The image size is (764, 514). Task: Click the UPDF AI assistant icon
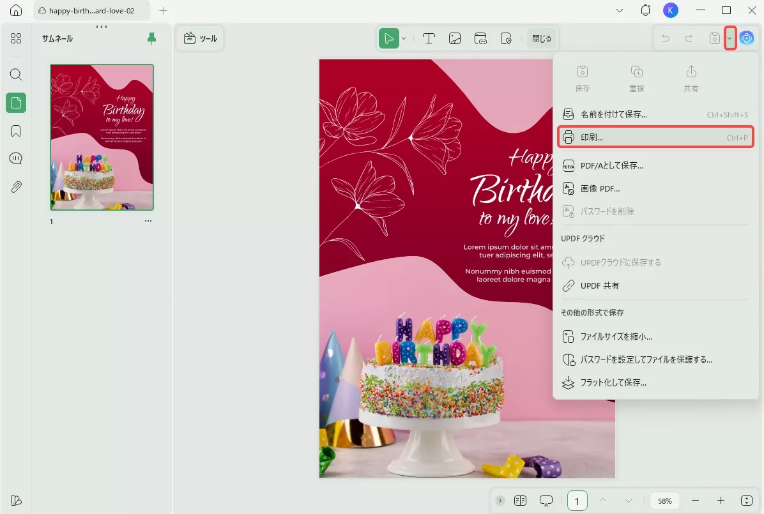click(x=746, y=38)
